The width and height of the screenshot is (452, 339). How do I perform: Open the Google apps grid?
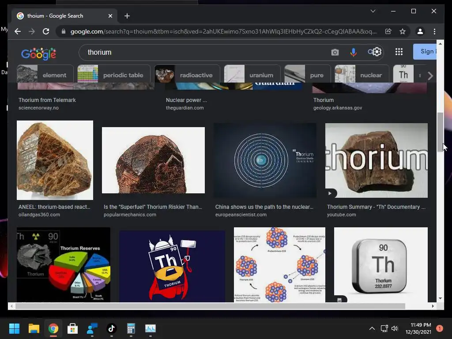pyautogui.click(x=399, y=52)
